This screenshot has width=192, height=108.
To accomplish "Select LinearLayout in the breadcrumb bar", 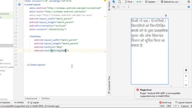I will 31,98.
